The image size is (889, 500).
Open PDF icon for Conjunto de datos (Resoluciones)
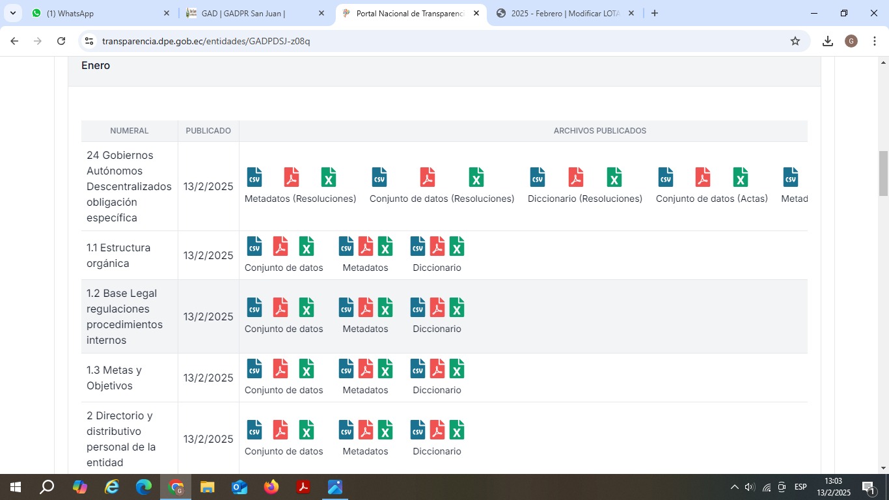[427, 177]
